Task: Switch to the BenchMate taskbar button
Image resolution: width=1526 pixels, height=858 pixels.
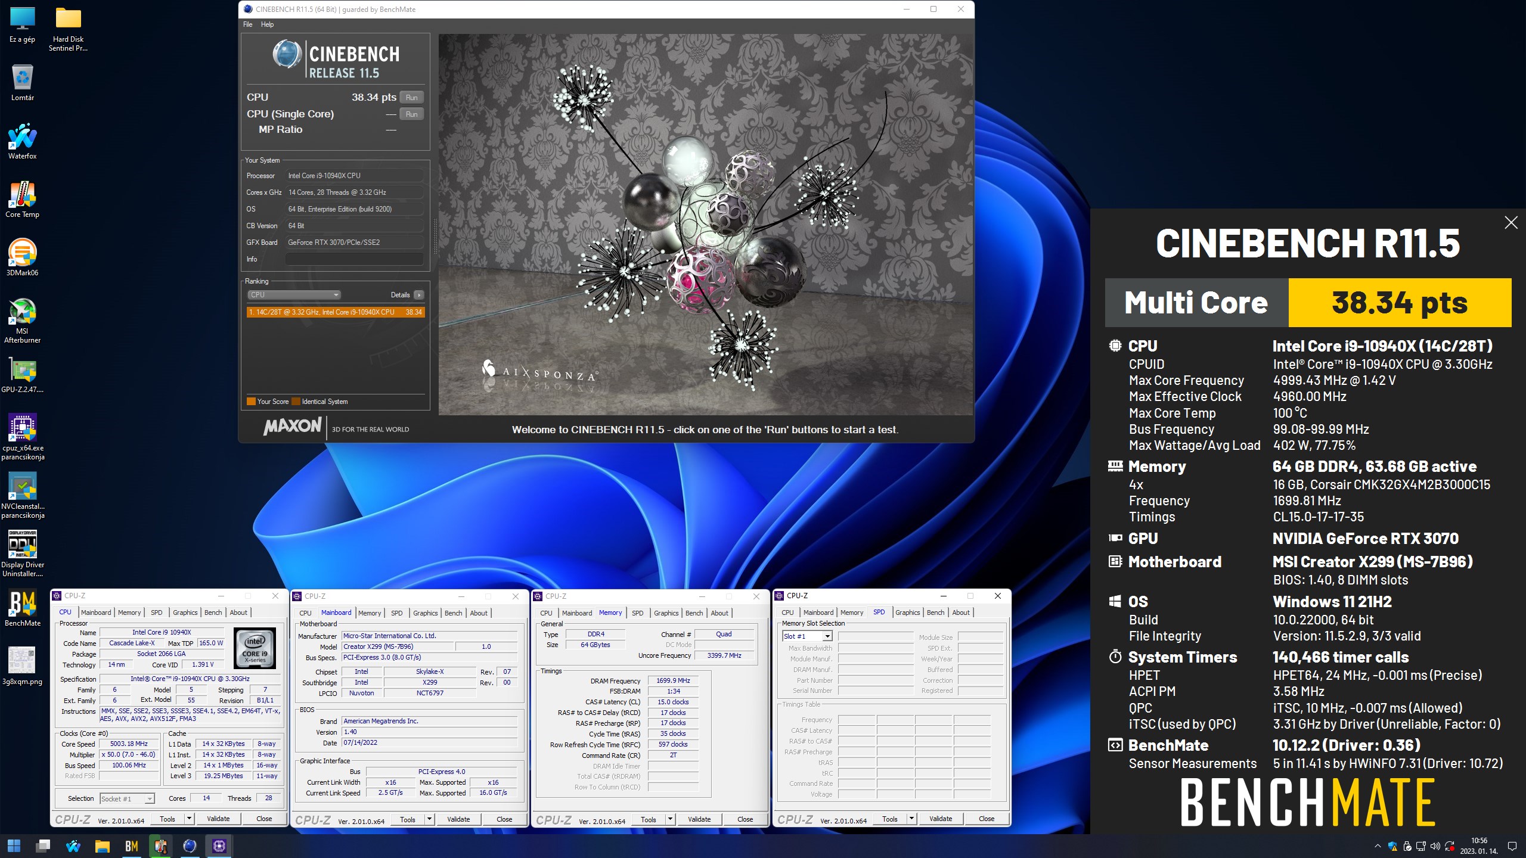Action: point(131,845)
